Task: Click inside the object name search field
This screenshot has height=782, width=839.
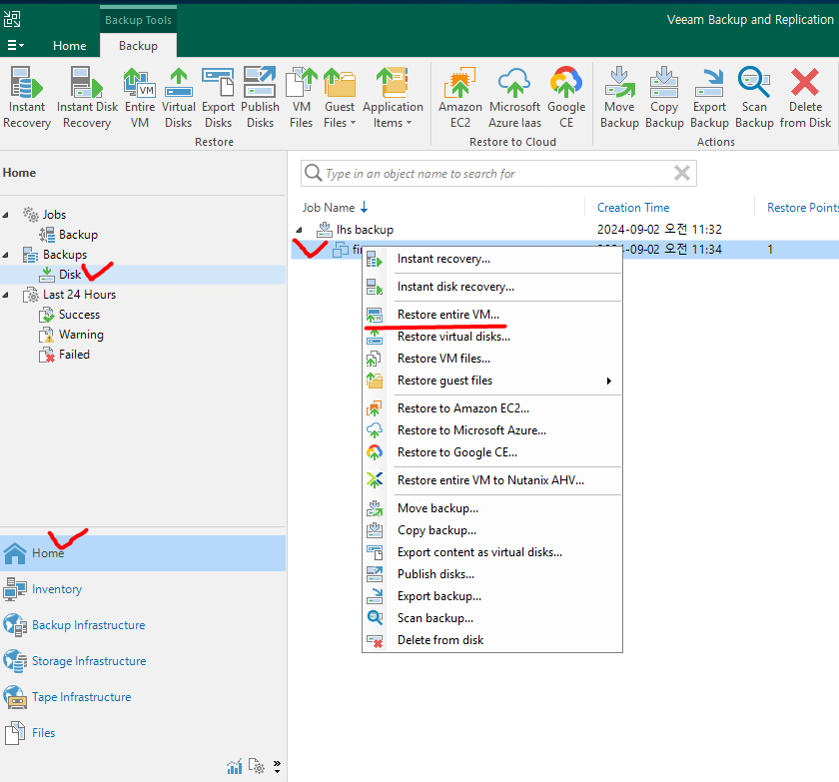Action: click(497, 174)
